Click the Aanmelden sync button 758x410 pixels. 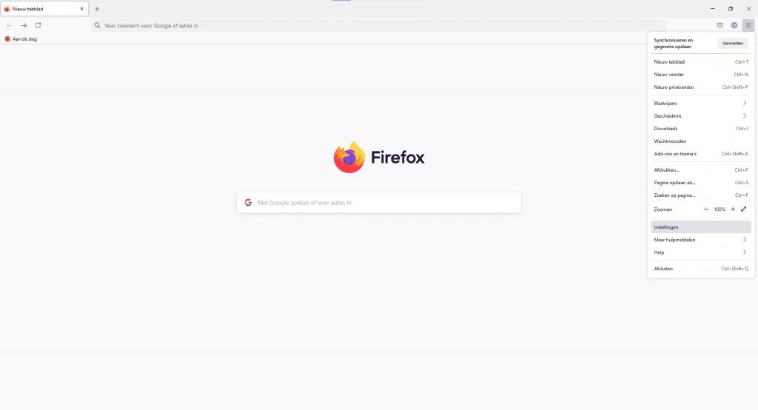coord(733,43)
